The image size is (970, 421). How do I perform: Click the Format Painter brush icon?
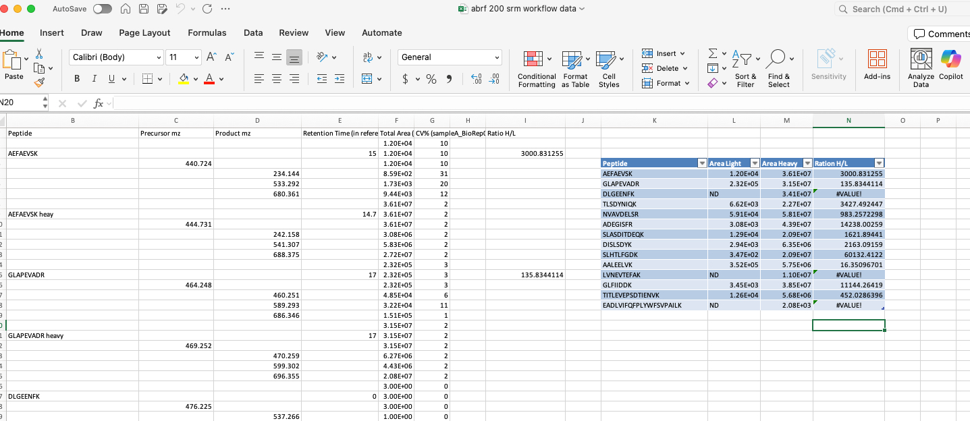tap(39, 82)
